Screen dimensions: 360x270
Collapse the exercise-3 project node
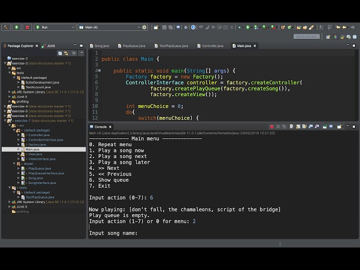tap(5, 64)
